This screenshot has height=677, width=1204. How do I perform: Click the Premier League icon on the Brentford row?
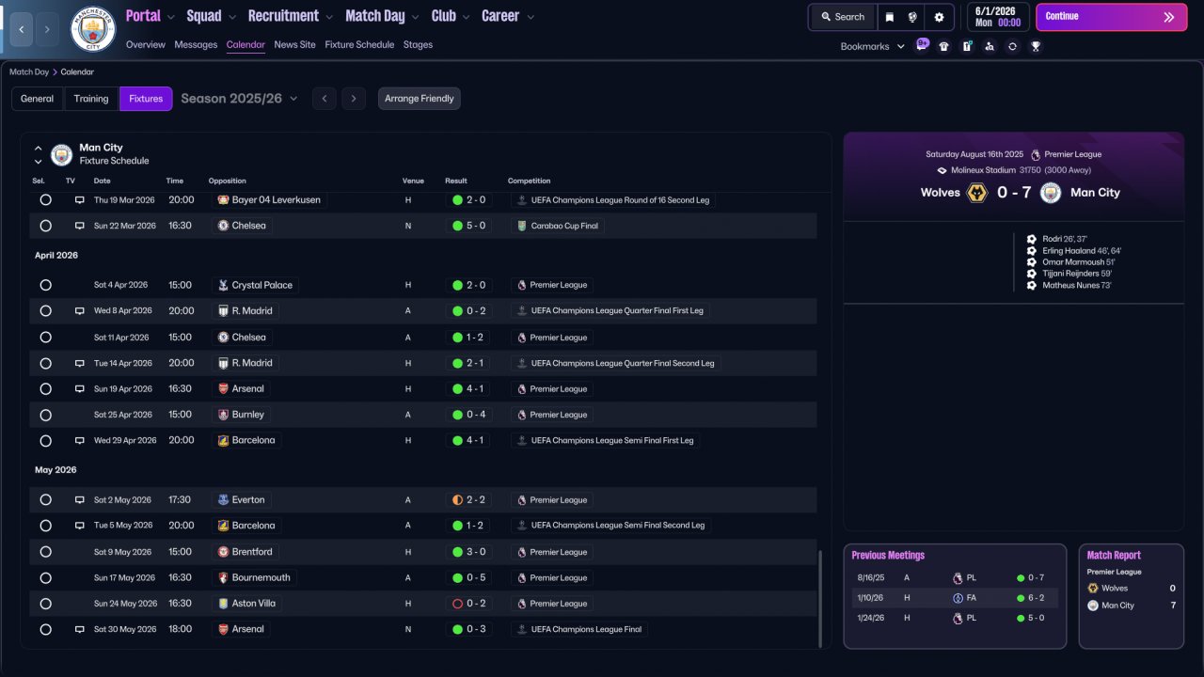click(522, 552)
